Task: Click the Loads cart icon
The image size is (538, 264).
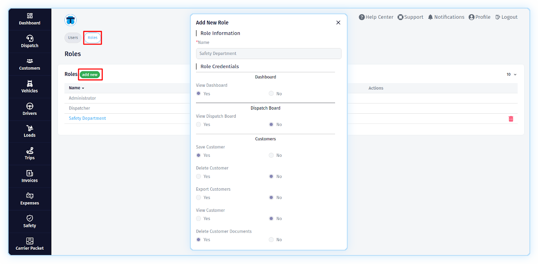Action: [30, 128]
